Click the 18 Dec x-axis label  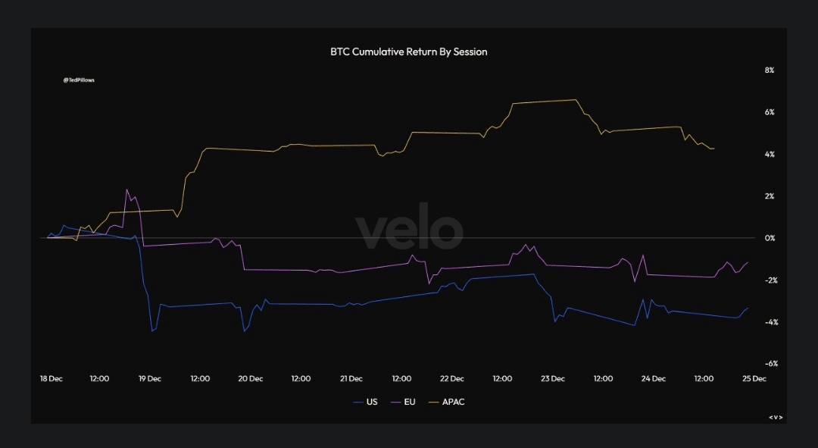click(51, 378)
